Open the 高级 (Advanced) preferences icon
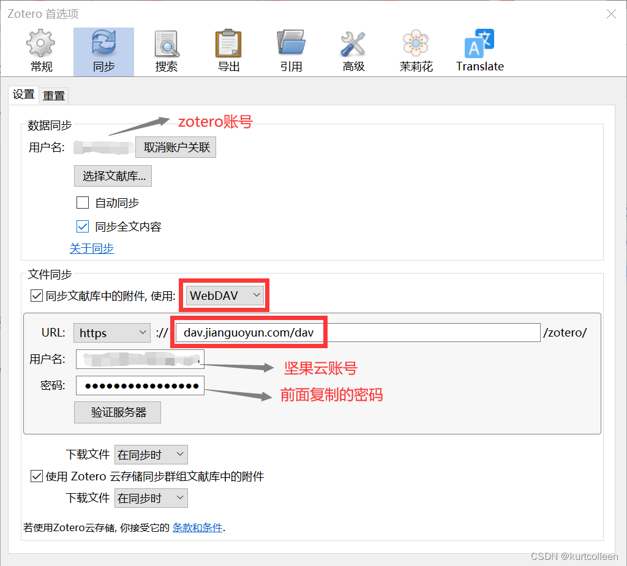This screenshot has width=627, height=566. click(353, 50)
